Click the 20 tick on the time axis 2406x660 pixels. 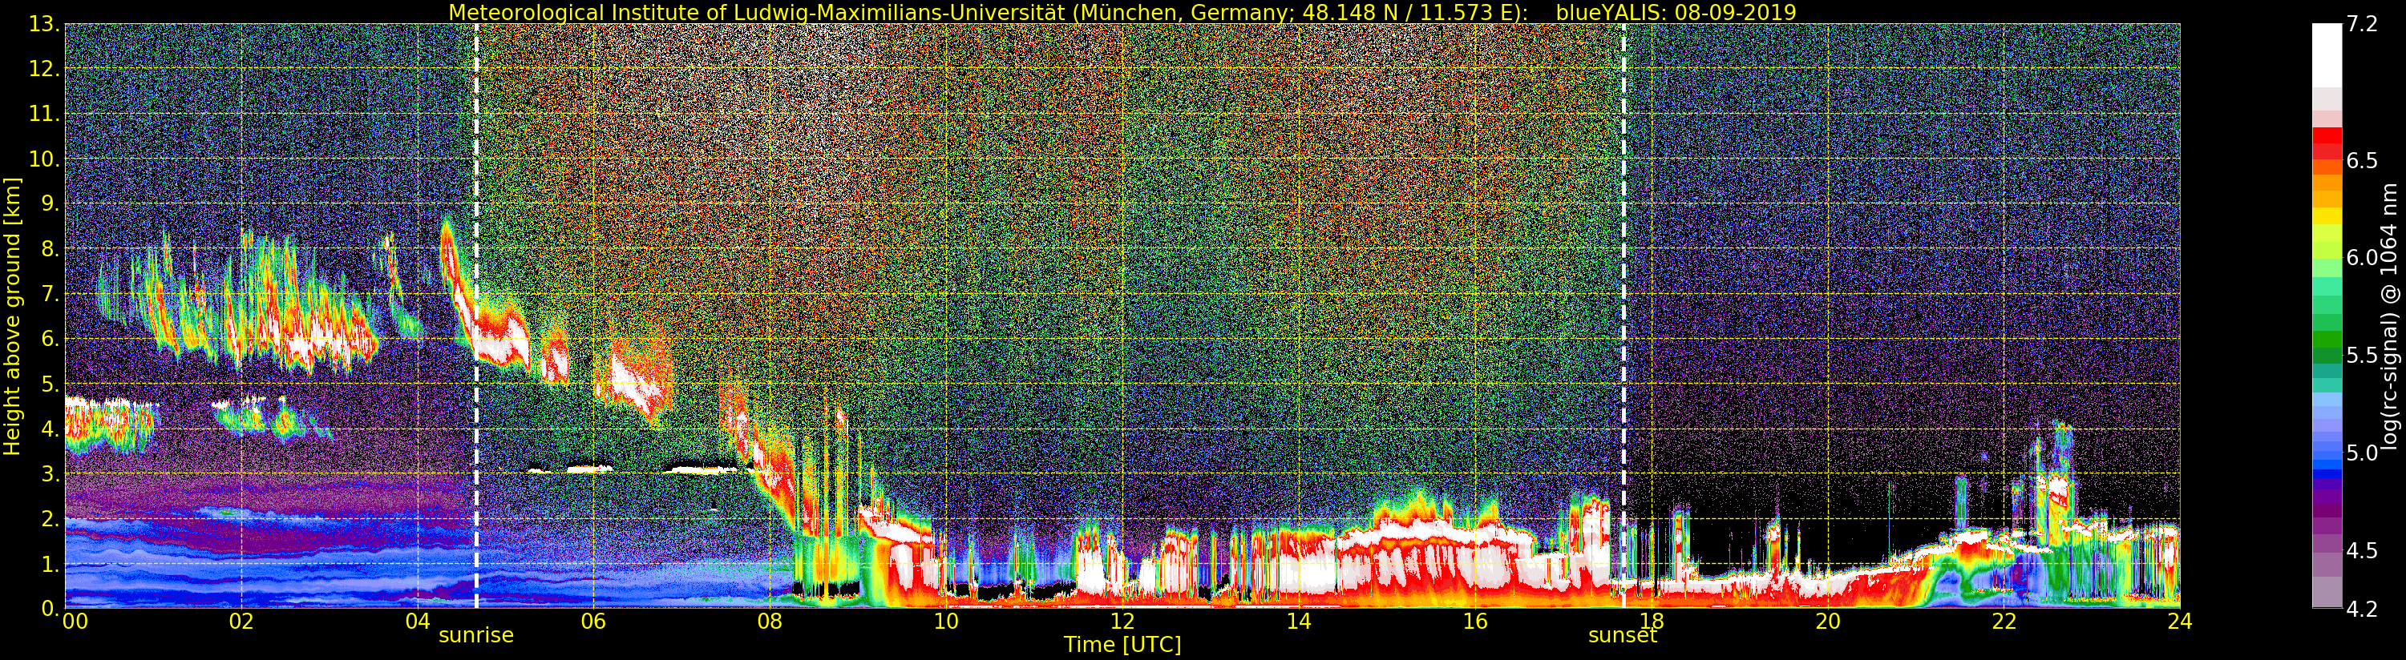point(1827,622)
